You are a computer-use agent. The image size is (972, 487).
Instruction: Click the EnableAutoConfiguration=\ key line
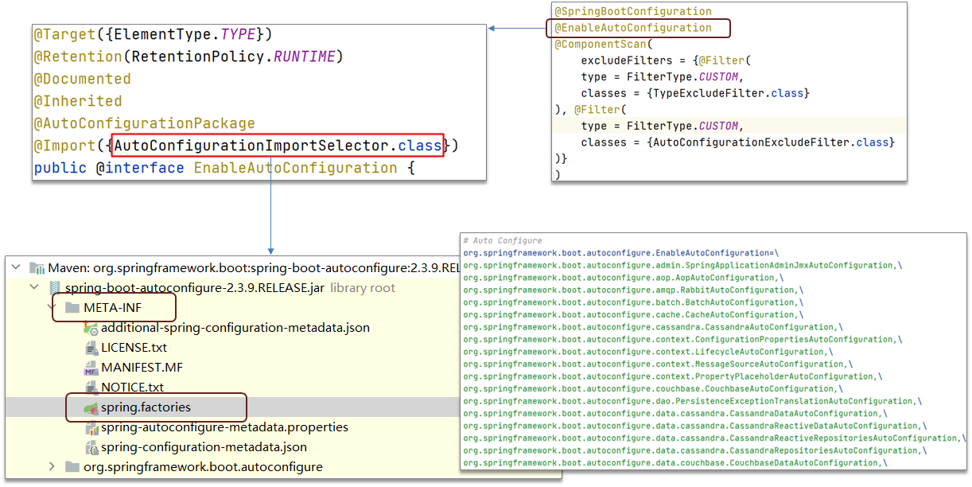pos(620,253)
